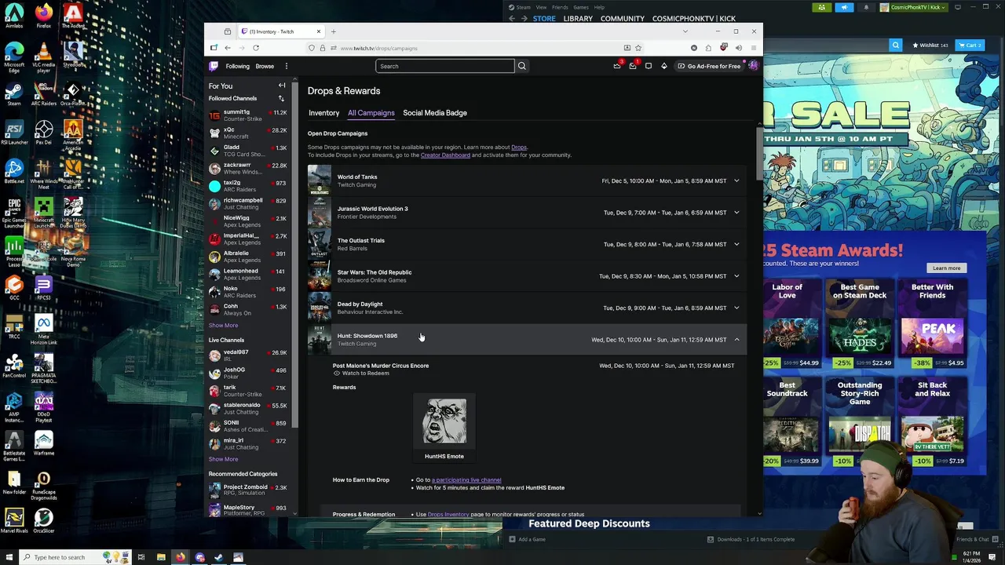
Task: Click Go Ad-Free for Free button
Action: coord(709,66)
